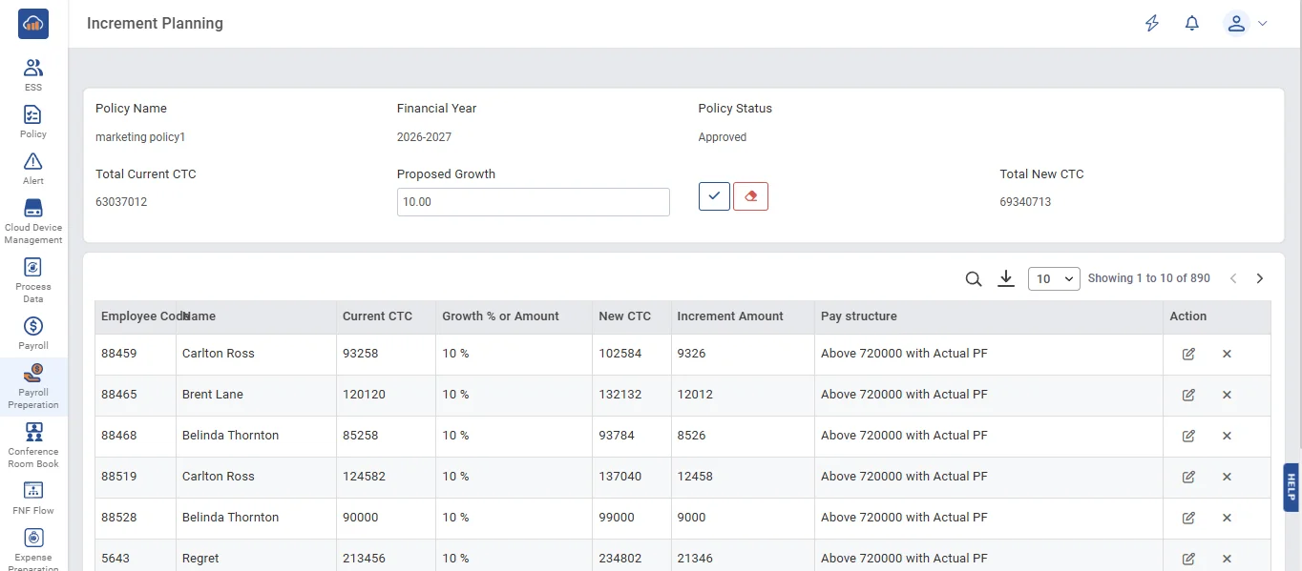
Task: Apply proposed growth with checkmark button
Action: click(x=714, y=196)
